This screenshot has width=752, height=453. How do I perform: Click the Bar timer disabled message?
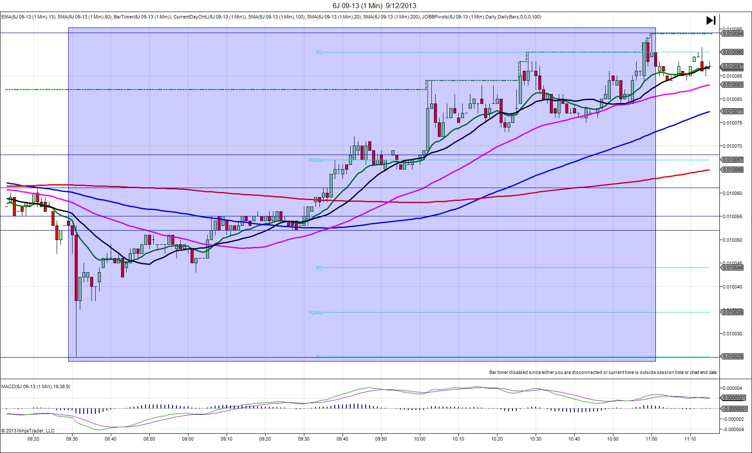pos(603,372)
